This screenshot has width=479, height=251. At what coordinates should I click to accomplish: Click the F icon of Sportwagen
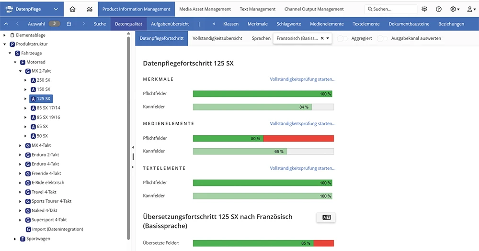pos(23,239)
